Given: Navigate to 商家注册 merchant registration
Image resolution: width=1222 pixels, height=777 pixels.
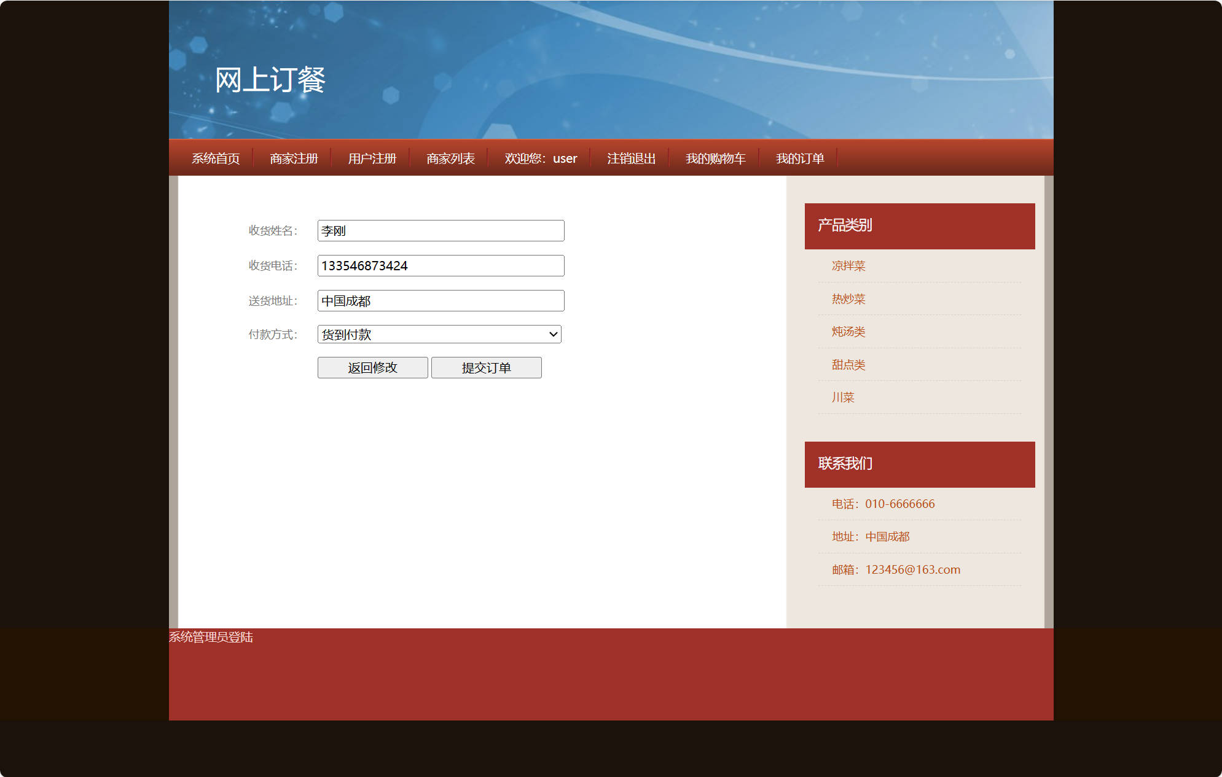Looking at the screenshot, I should pos(293,158).
